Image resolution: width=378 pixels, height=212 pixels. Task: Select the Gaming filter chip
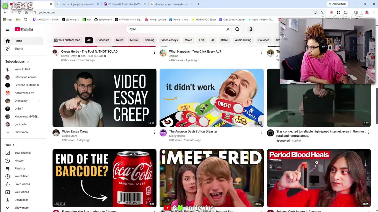[x=149, y=40]
